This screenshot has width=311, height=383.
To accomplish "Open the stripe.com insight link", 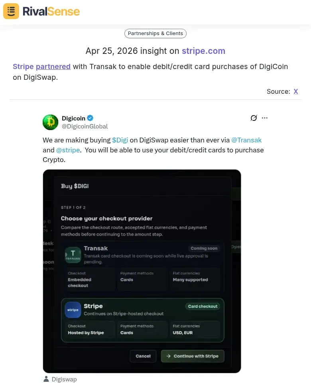I will [203, 51].
